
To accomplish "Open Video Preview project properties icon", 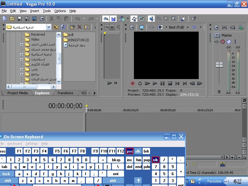I will [132, 27].
